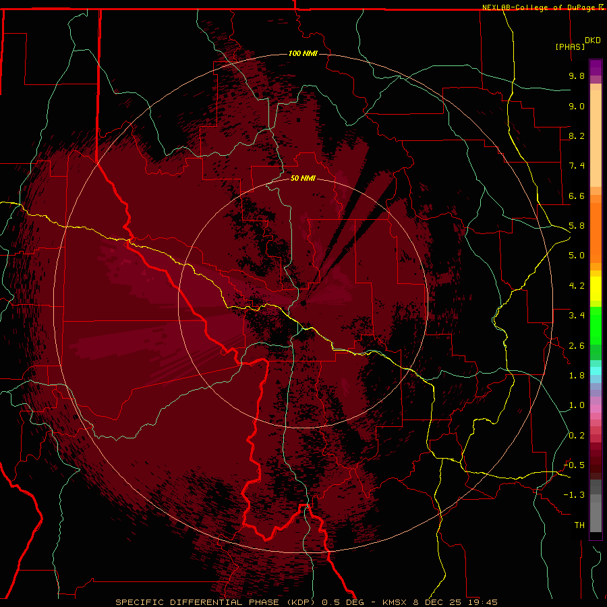Click the 2.6 scale value
Viewport: 607px width, 607px height.
(577, 346)
